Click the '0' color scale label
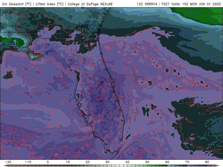 (x=48, y=162)
